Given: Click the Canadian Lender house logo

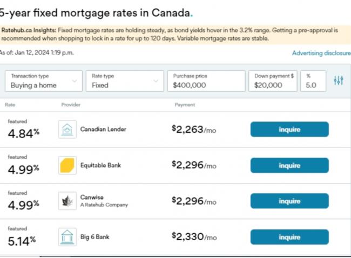Looking at the screenshot, I should pos(66,130).
